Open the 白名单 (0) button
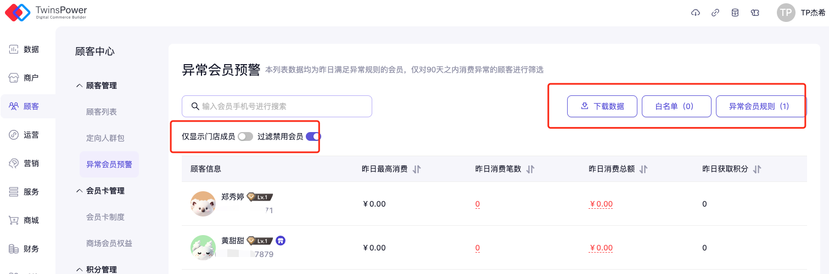 pos(676,106)
